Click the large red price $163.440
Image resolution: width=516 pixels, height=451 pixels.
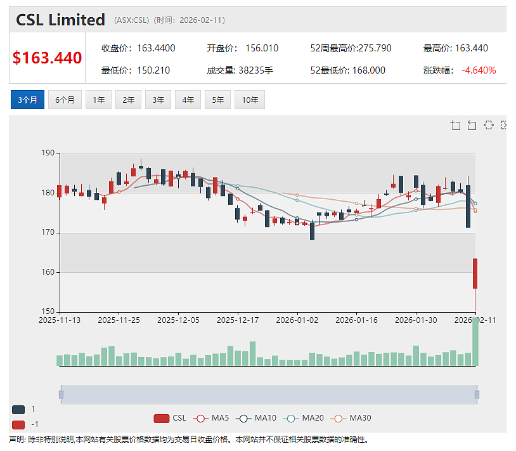coord(47,58)
